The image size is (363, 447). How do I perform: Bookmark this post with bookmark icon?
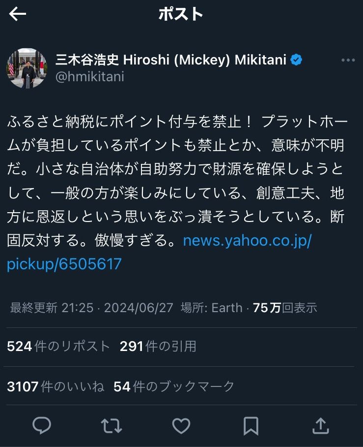click(x=251, y=425)
